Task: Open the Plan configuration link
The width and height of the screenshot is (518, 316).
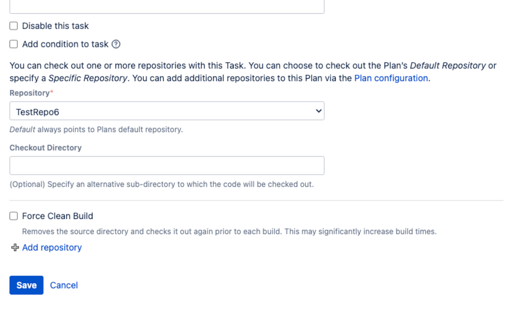Action: 391,78
